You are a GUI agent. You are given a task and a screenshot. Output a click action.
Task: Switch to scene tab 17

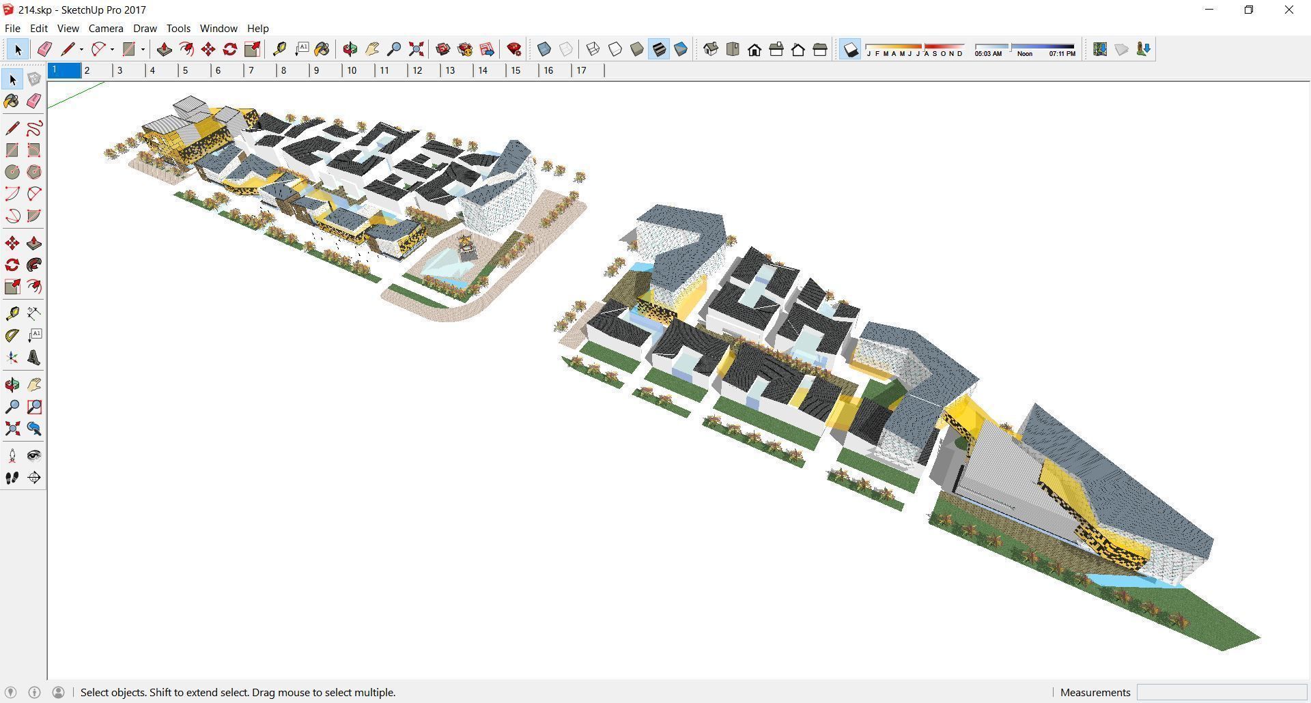pos(588,70)
